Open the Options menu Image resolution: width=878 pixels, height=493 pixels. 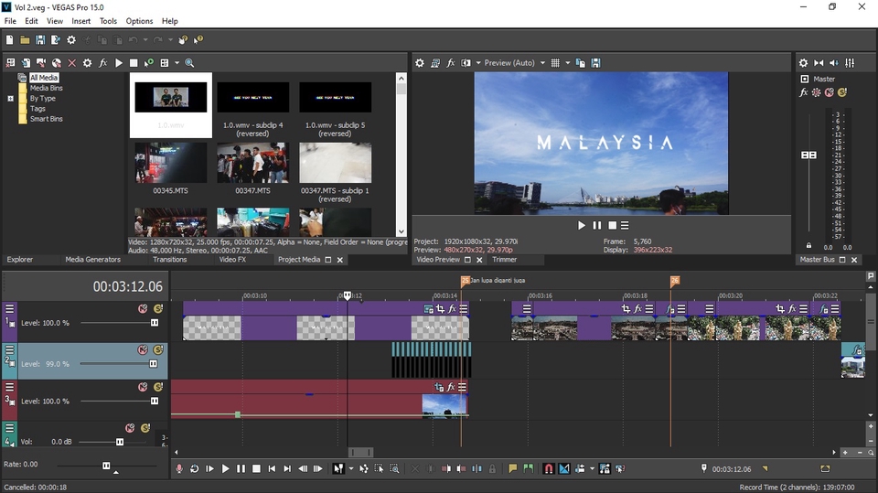pyautogui.click(x=139, y=21)
